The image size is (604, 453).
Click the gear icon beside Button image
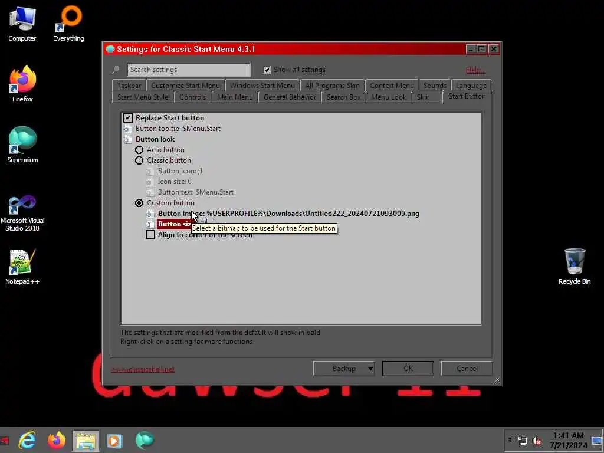(149, 214)
